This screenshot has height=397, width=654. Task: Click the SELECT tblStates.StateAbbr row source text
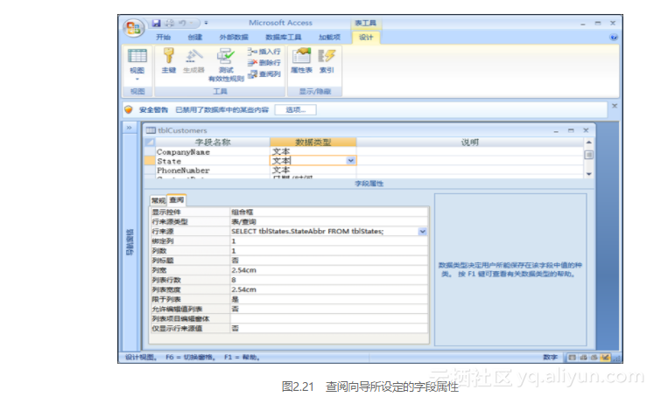(307, 231)
